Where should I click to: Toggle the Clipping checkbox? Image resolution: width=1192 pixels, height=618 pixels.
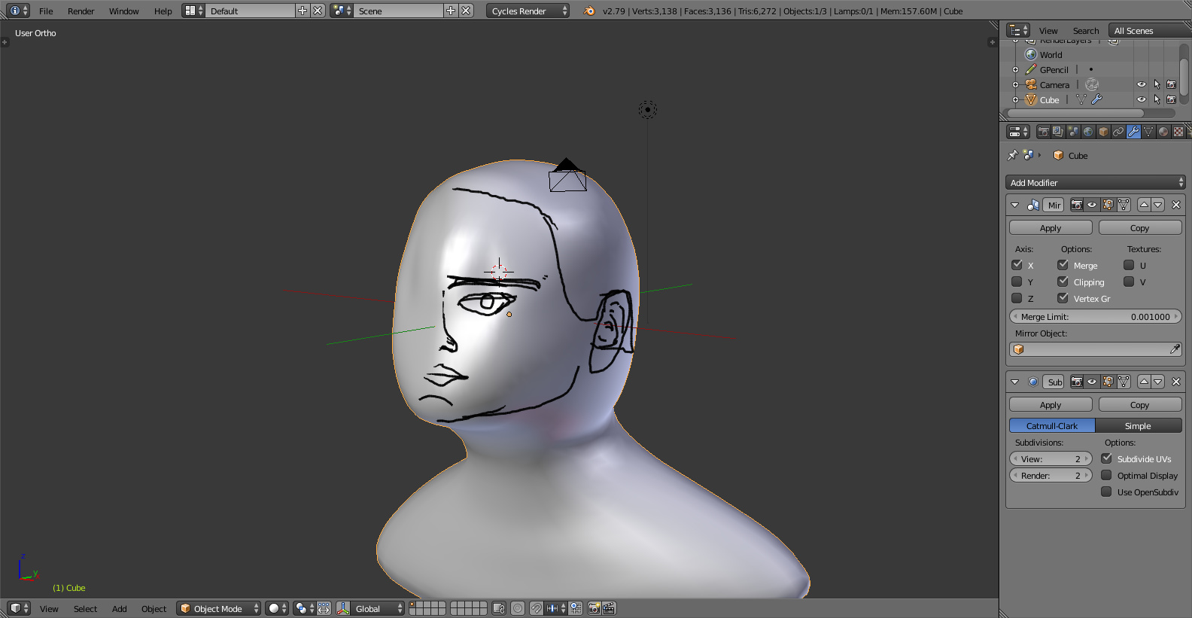1063,282
